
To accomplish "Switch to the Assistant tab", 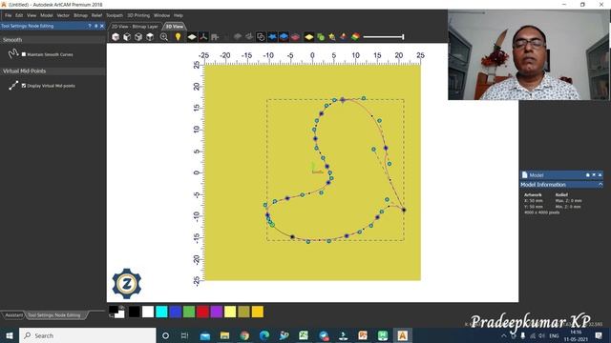I will [x=13, y=315].
